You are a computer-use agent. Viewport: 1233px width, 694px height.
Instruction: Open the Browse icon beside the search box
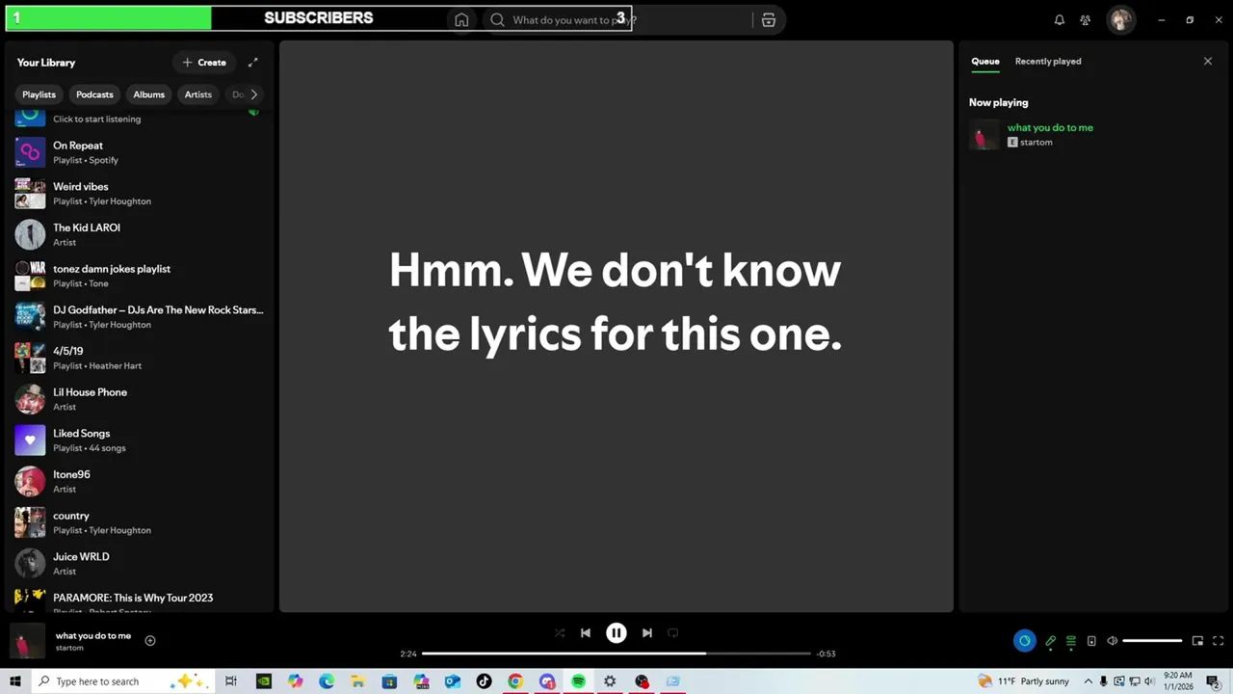769,20
